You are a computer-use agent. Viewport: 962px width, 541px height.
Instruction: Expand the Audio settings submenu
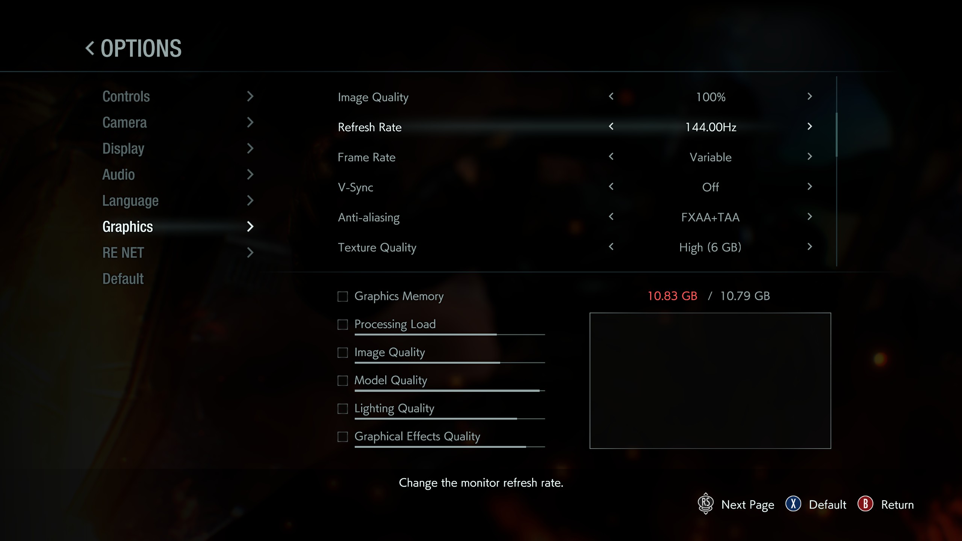178,174
